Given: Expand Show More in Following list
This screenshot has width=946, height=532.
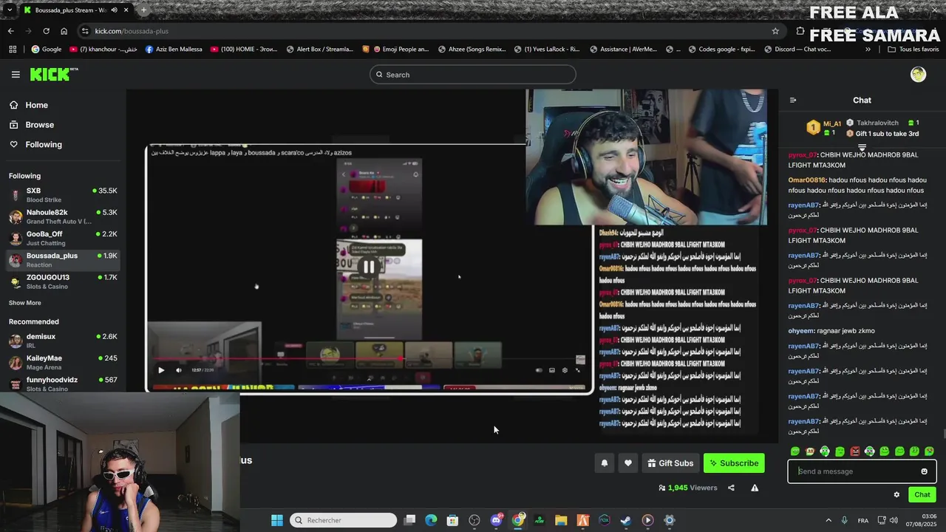Looking at the screenshot, I should coord(24,303).
